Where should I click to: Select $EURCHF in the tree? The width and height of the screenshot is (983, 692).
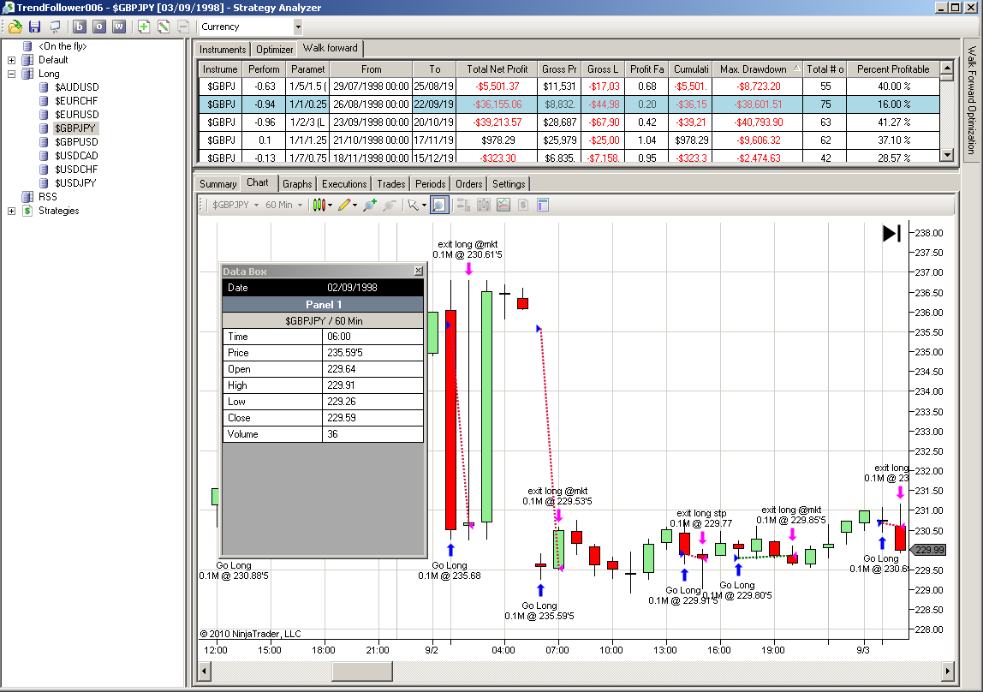[x=76, y=101]
